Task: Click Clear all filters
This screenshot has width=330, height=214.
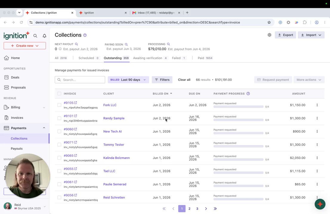Action: 184,80
